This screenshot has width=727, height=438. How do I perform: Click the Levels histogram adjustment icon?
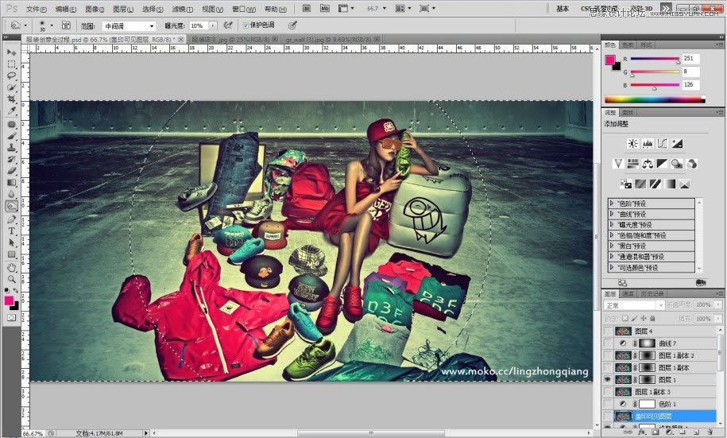(x=648, y=144)
